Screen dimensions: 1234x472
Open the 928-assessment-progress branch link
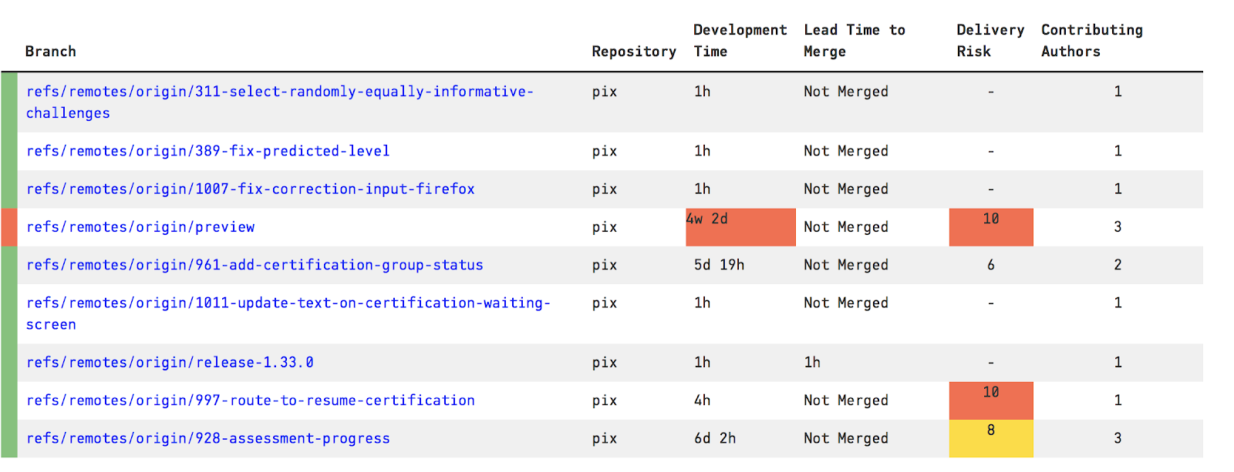208,438
